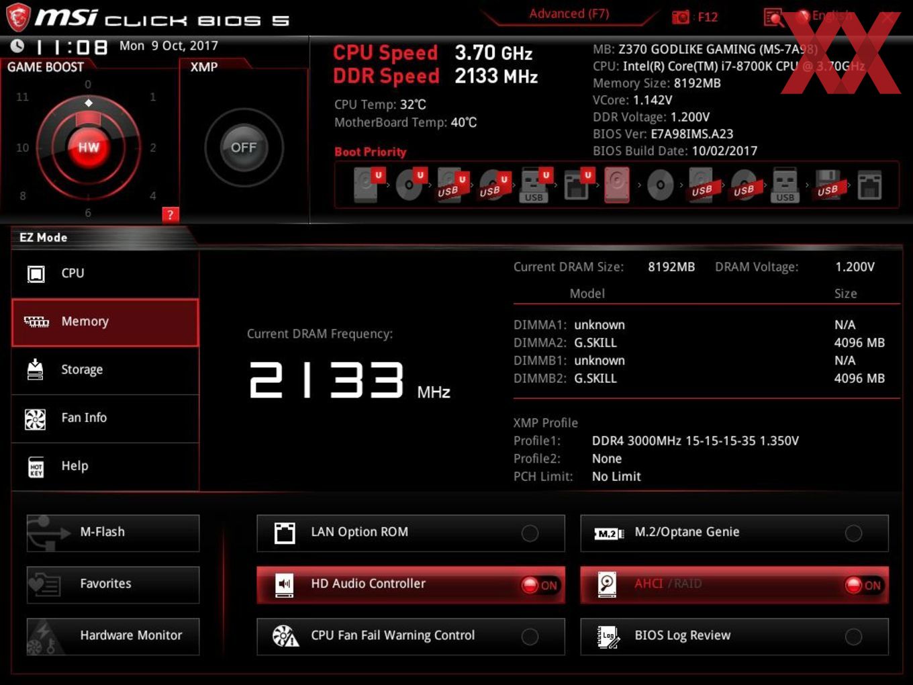The width and height of the screenshot is (913, 685).
Task: Click the DIMMB2 G.SKILL row
Action: (699, 378)
